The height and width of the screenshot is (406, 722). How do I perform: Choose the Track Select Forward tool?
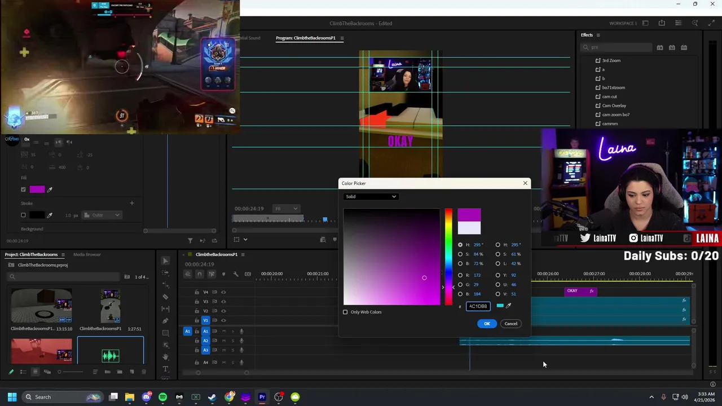pos(165,272)
